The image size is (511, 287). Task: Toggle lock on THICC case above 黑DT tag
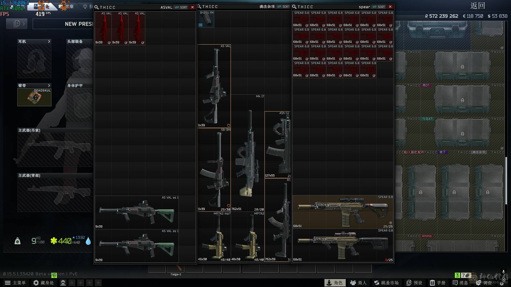tap(463, 67)
